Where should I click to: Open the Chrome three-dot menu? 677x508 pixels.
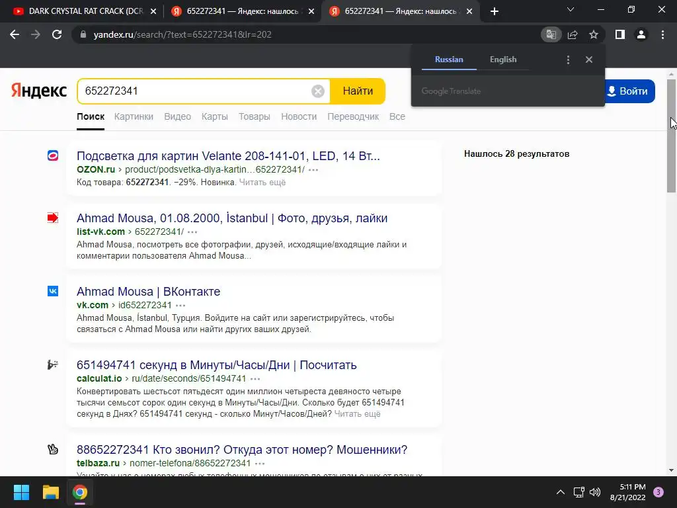tap(662, 34)
